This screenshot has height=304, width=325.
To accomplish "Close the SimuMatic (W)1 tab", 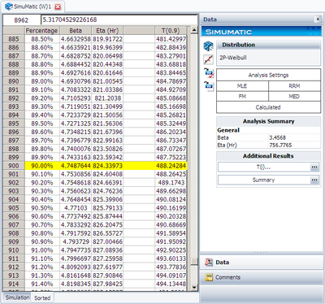I will pyautogui.click(x=58, y=7).
